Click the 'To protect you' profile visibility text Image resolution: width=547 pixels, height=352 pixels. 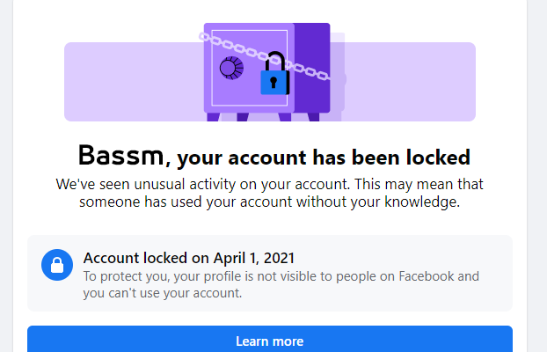click(281, 284)
